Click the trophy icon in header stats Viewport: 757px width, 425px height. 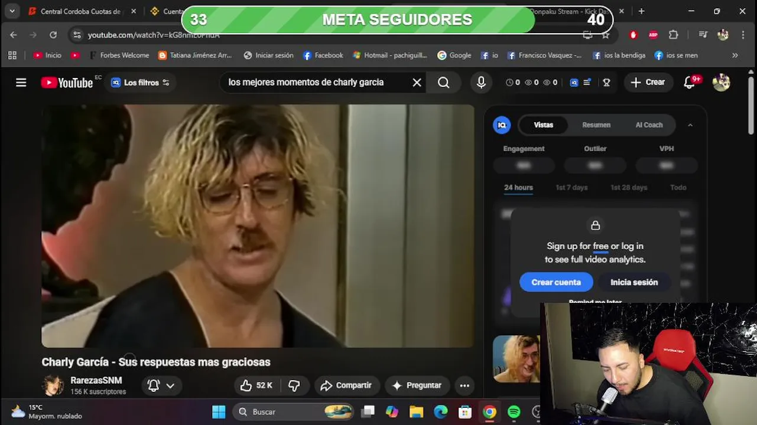(x=606, y=83)
